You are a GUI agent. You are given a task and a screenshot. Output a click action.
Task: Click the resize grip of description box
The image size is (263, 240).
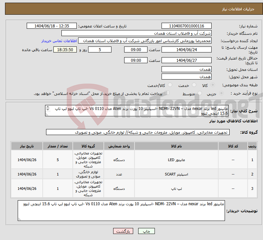tap(47, 115)
